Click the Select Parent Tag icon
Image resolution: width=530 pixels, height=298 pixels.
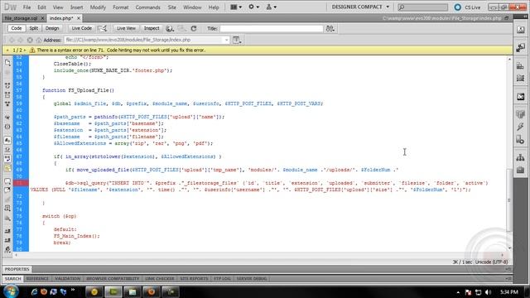(7, 117)
